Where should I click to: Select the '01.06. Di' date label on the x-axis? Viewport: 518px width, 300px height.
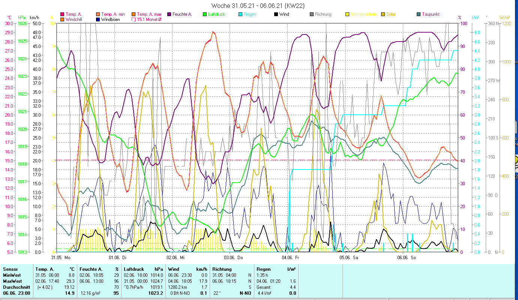[x=118, y=258]
